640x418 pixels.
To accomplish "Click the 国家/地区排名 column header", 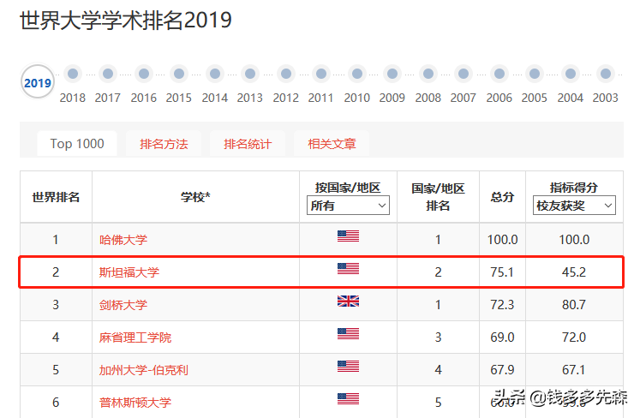I will pyautogui.click(x=438, y=197).
